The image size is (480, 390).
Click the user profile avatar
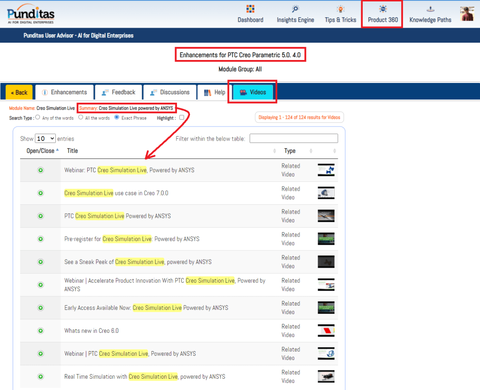[467, 14]
